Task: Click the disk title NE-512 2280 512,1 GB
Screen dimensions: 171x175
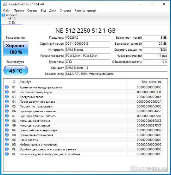Action: point(85,31)
